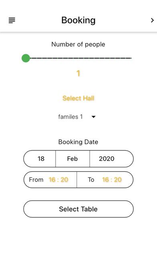Viewport: 157px width, 279px height.
Task: Click the green slider thumb for people
Action: tap(26, 58)
